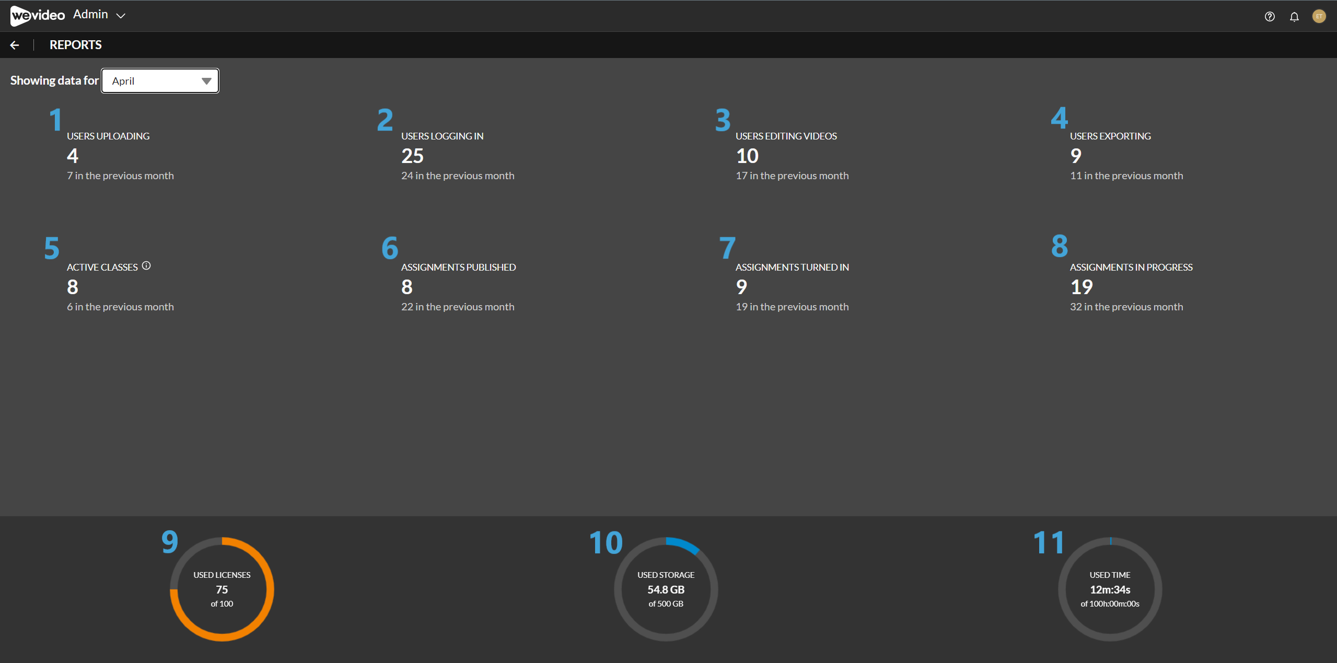Click 'of 100' licenses text
The width and height of the screenshot is (1337, 663).
(x=222, y=604)
